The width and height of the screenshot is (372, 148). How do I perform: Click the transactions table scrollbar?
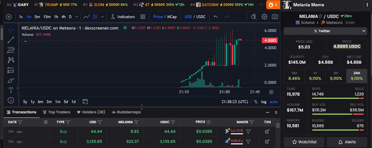tap(278, 126)
